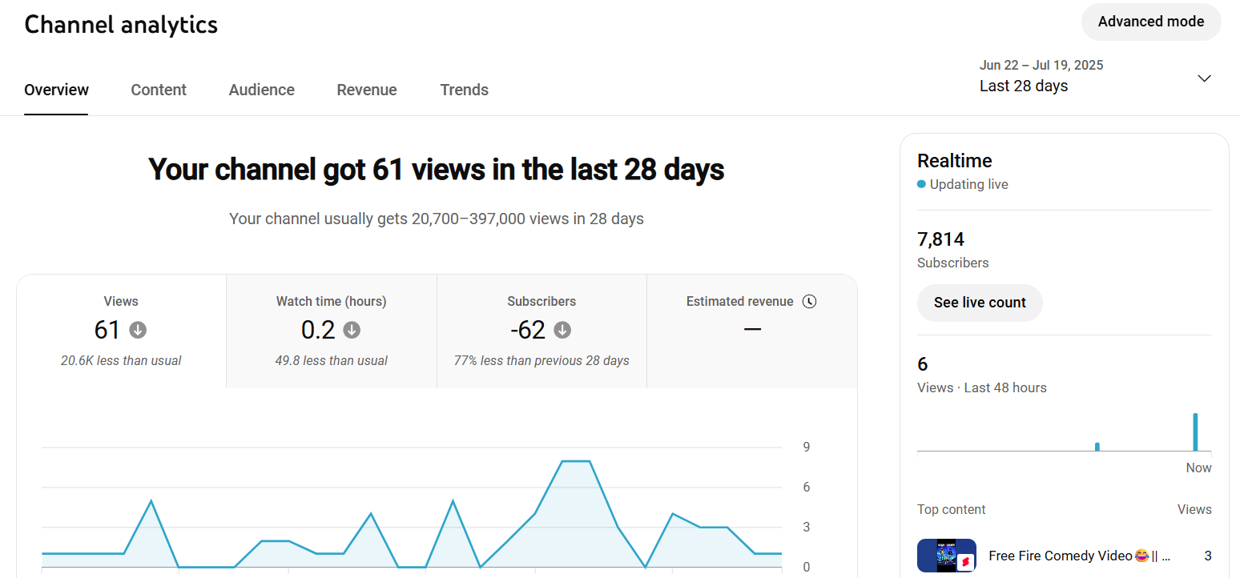Click the 9 label on the graph axis
The height and width of the screenshot is (578, 1240).
(x=807, y=448)
